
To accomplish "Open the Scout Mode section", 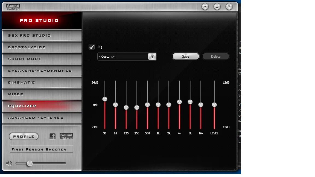I will pyautogui.click(x=42, y=59).
